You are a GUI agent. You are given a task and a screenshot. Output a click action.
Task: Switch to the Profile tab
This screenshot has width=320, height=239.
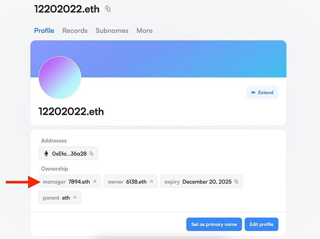[44, 31]
